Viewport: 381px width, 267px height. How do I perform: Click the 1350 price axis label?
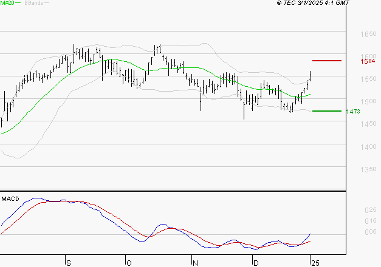tap(368, 169)
